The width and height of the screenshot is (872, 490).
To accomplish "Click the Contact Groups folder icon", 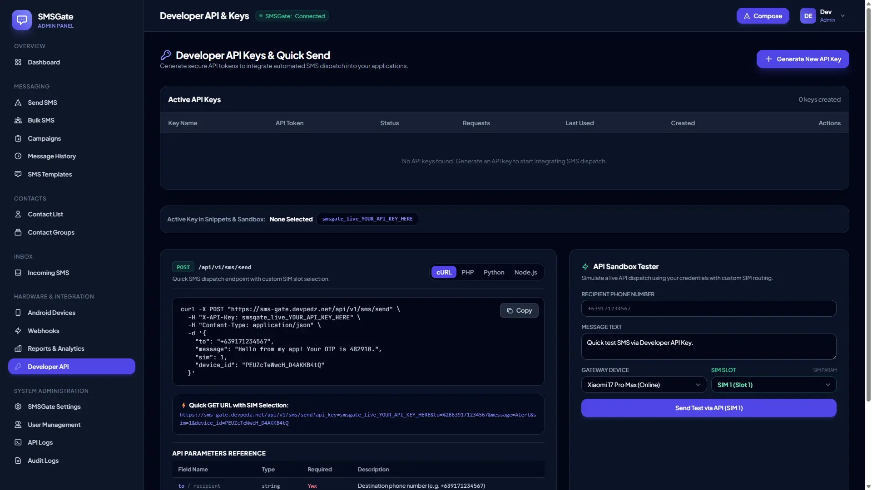I will point(18,232).
